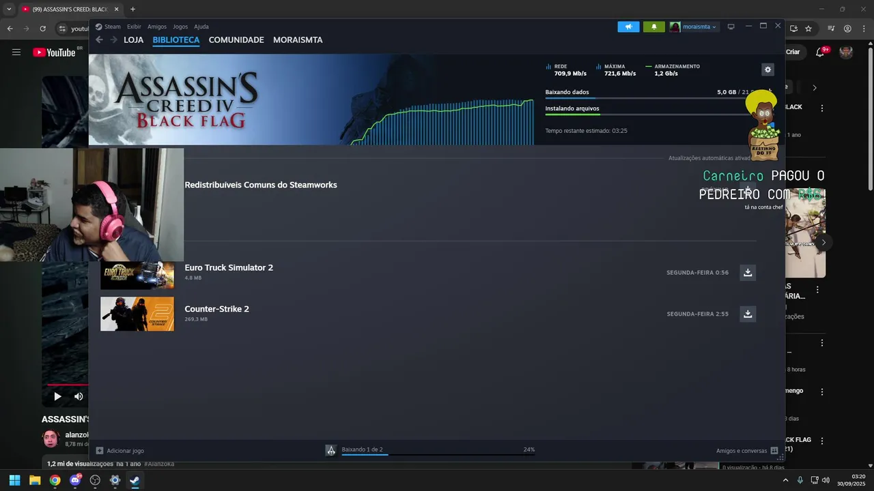Click the green notification bell in Steam
Screen dimensions: 874x491
point(653,27)
